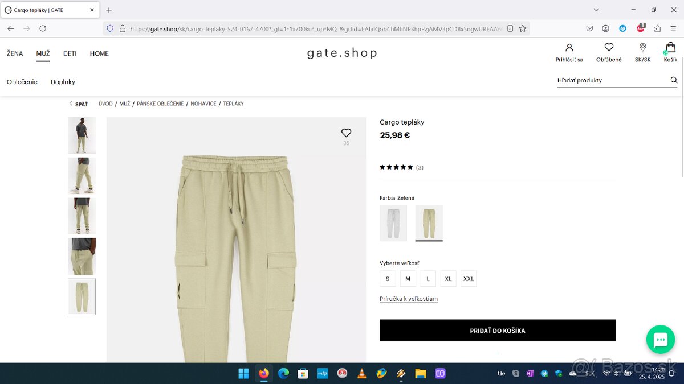Viewport: 684px width, 384px height.
Task: Open the Košík shopping bag icon
Action: pyautogui.click(x=670, y=48)
